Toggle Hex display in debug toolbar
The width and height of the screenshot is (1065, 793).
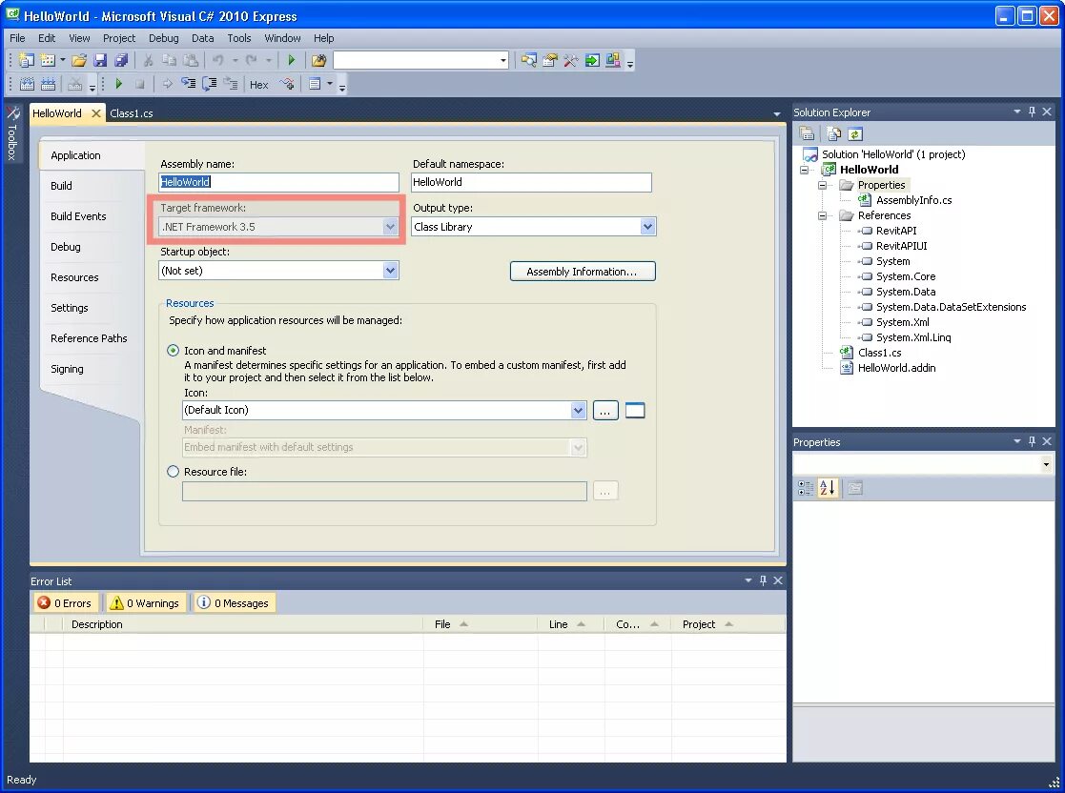(x=258, y=85)
